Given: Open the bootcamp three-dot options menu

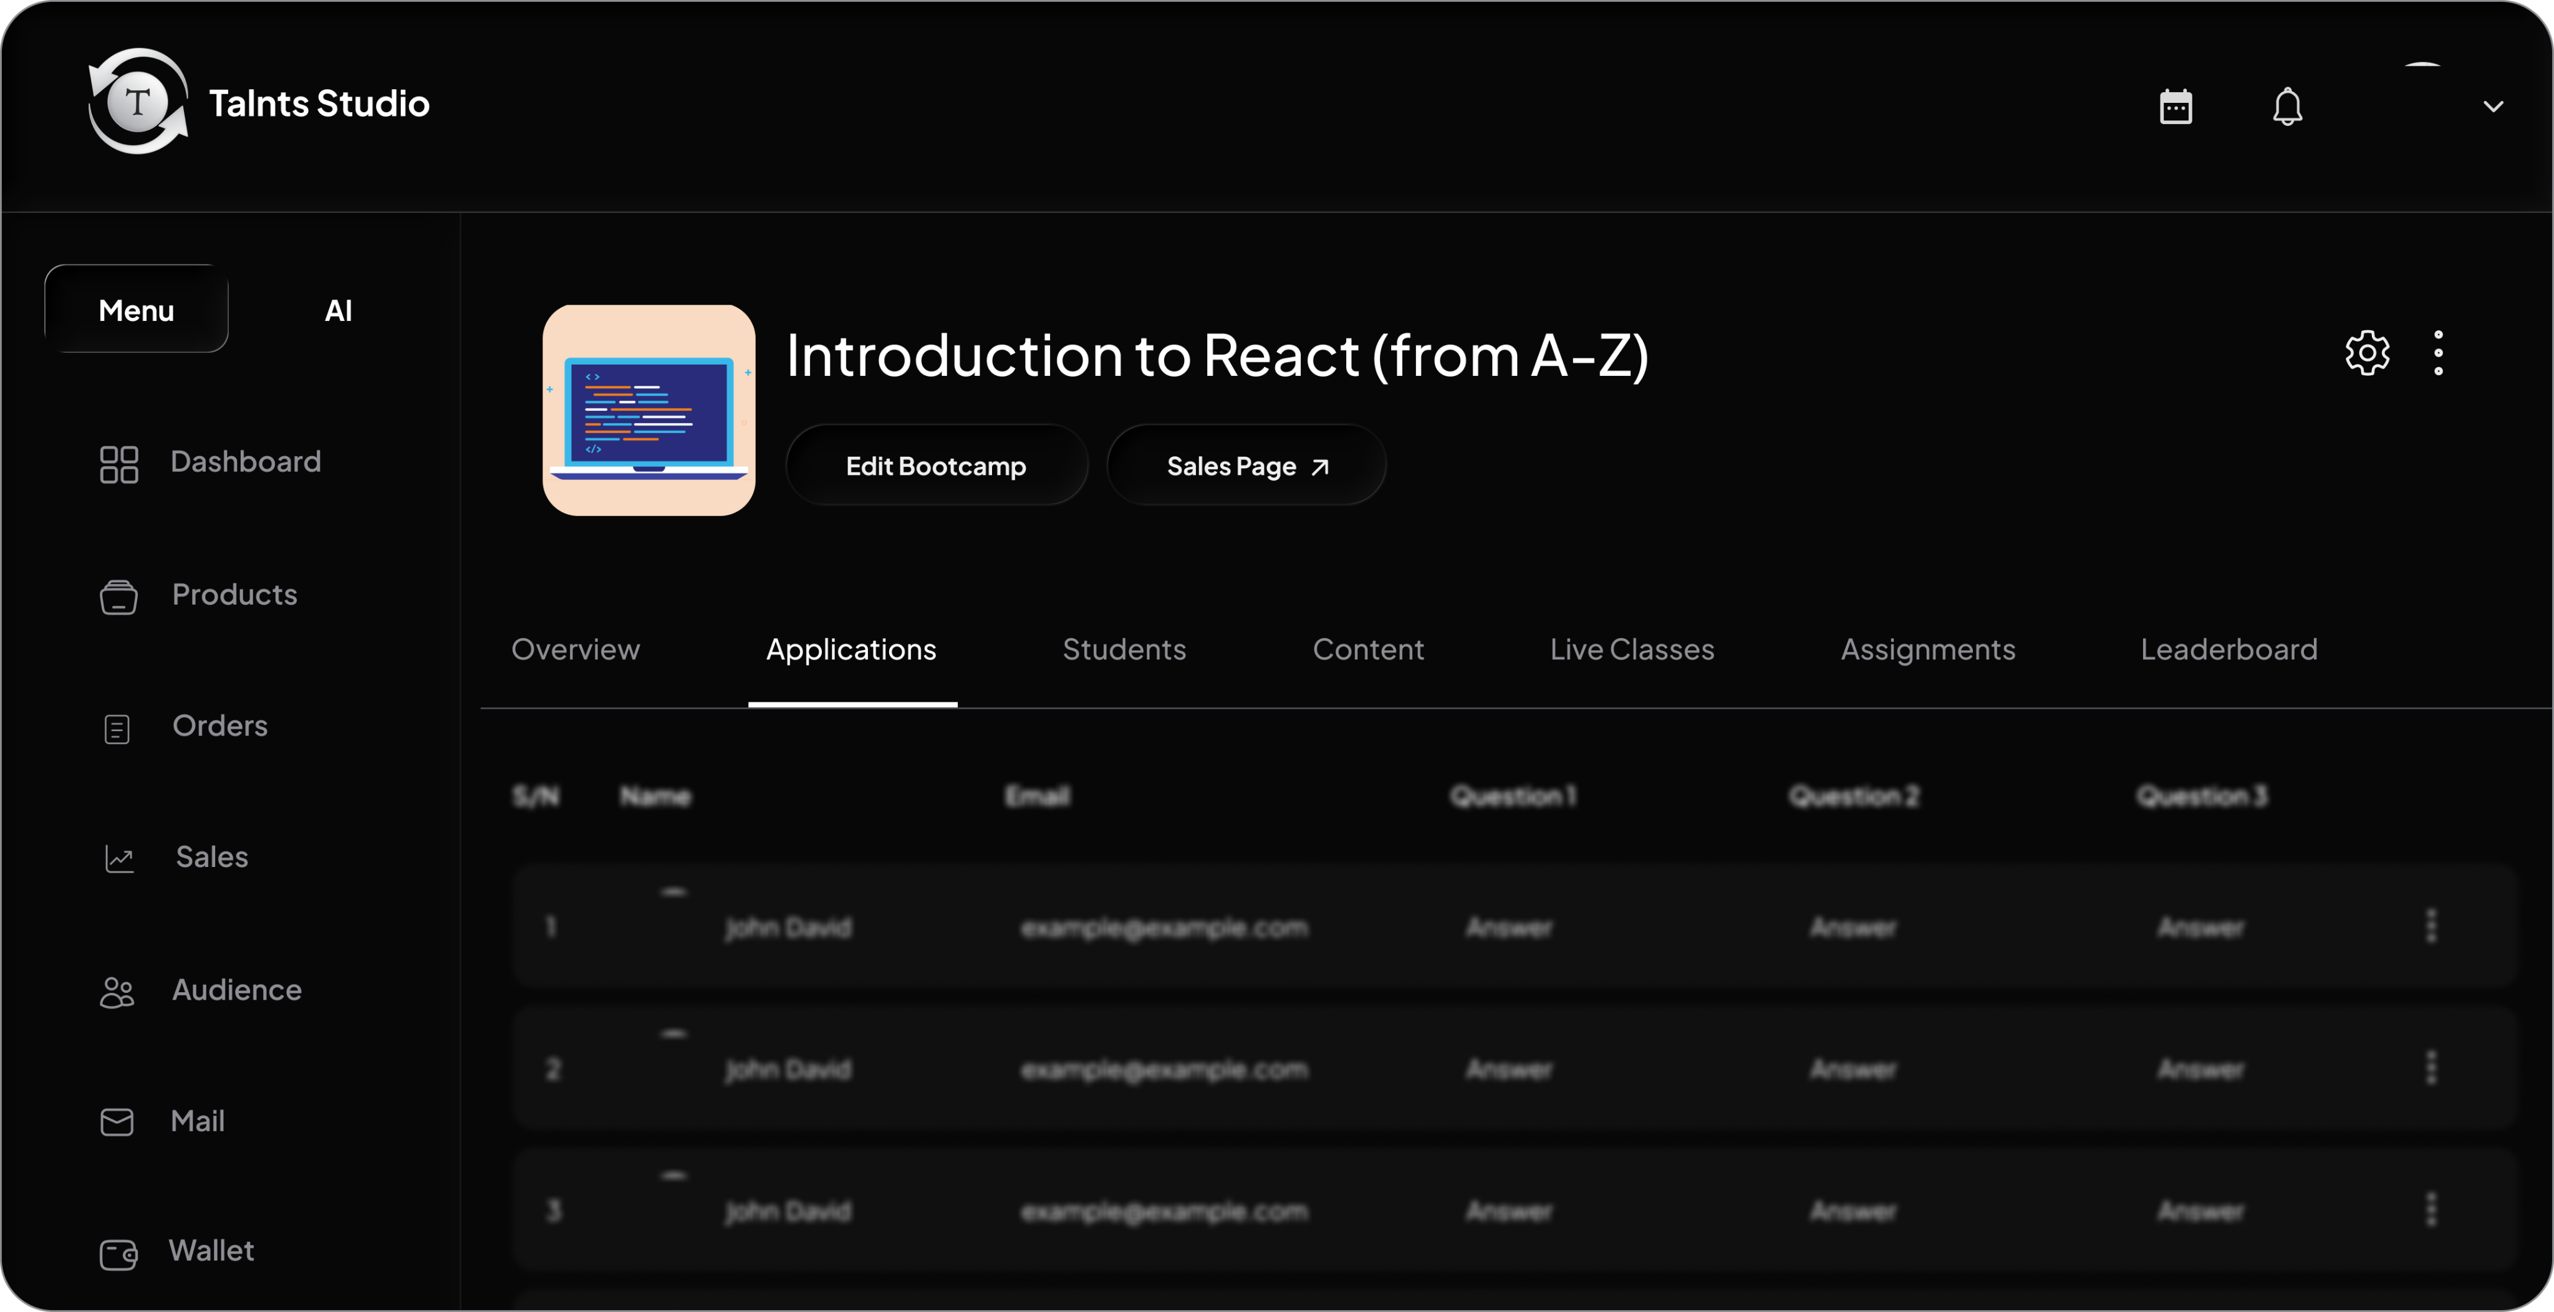Looking at the screenshot, I should 2438,353.
